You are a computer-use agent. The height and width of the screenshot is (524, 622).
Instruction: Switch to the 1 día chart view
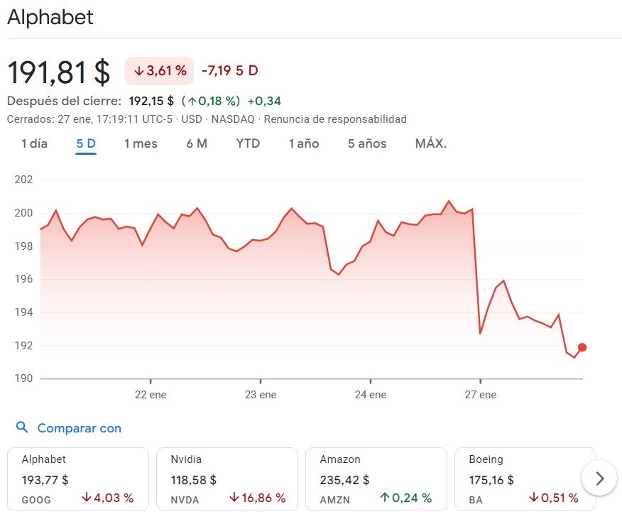point(33,143)
